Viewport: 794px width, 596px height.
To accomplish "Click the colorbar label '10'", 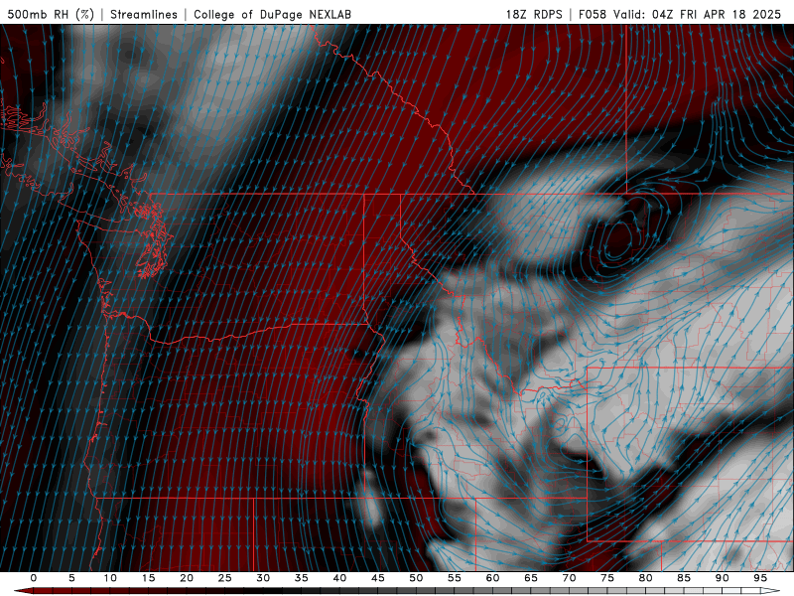I will click(110, 578).
